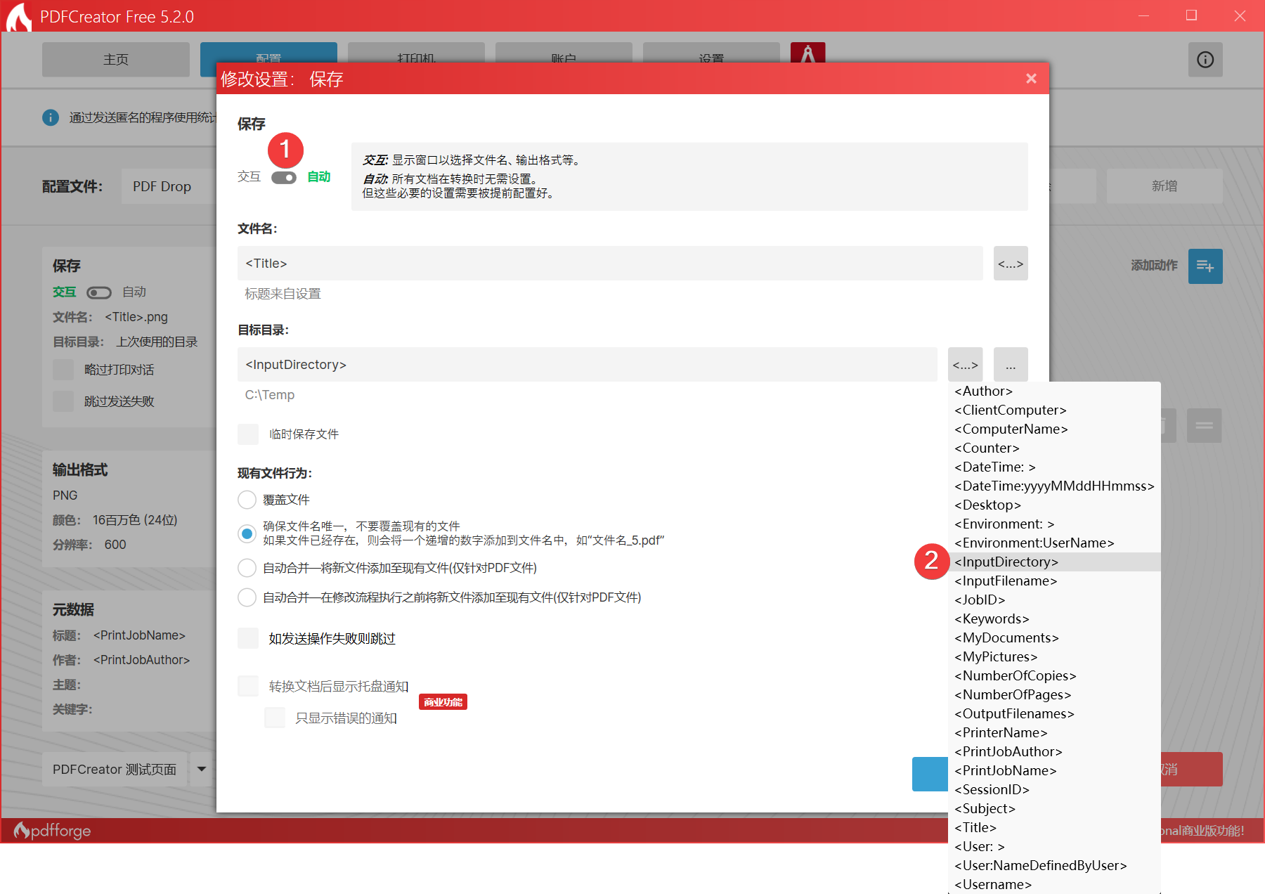Click the 新增 add profile button
This screenshot has height=894, width=1265.
point(1164,186)
